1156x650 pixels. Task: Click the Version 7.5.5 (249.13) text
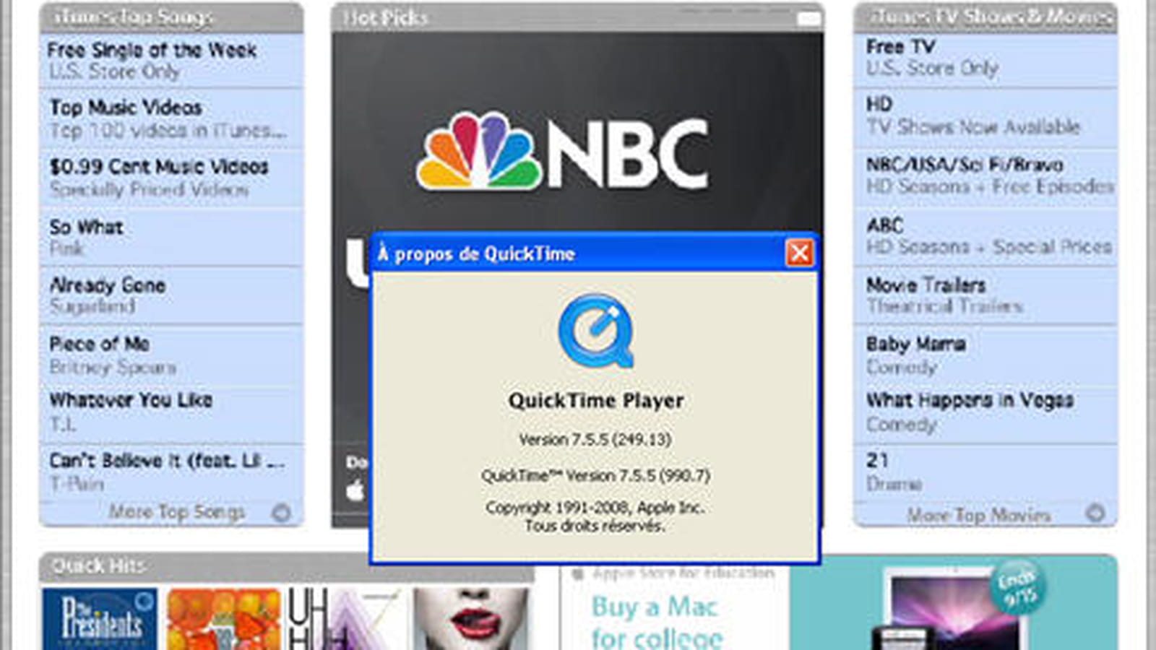[595, 439]
